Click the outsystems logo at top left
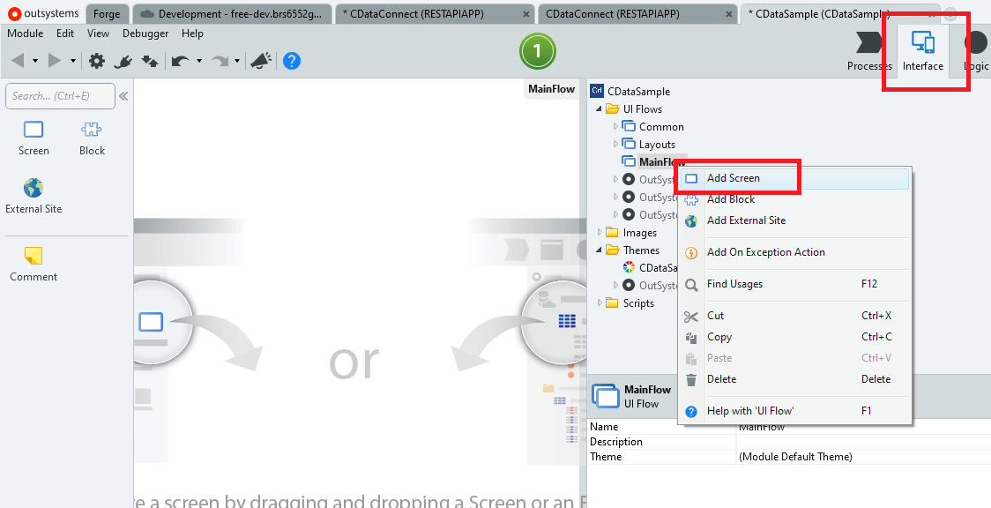This screenshot has width=991, height=508. pos(43,13)
